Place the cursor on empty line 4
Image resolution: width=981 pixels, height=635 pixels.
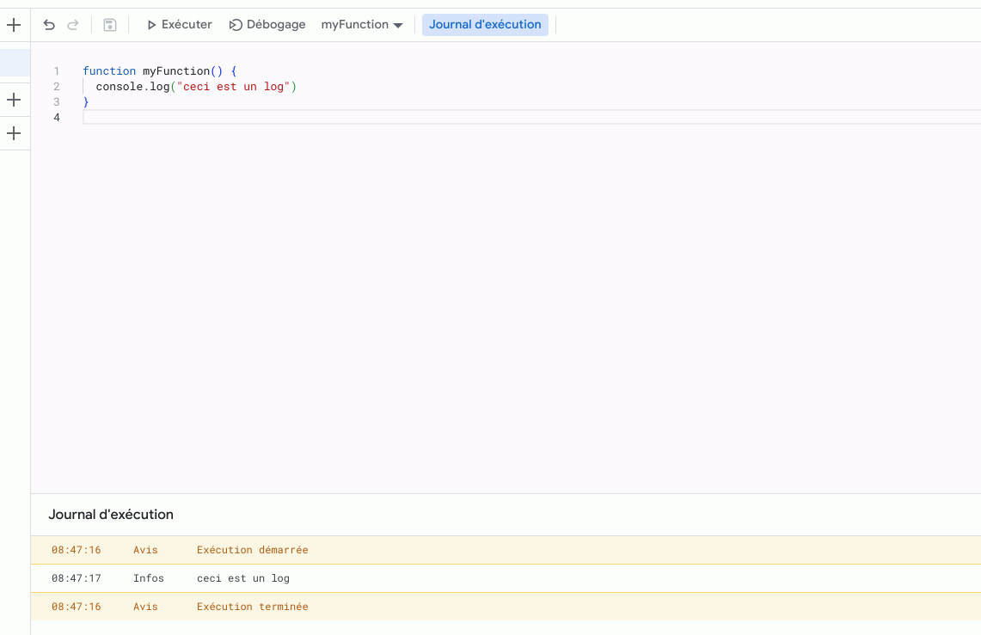344,118
